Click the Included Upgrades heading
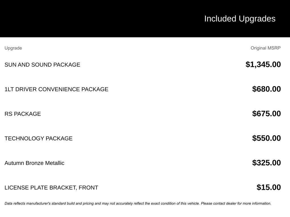 (x=240, y=19)
